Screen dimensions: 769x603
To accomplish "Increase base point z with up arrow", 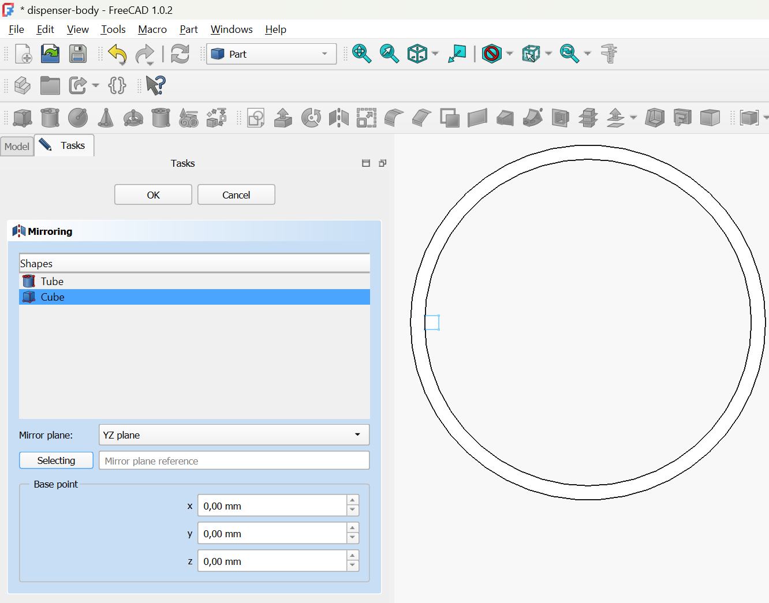I will pos(353,556).
